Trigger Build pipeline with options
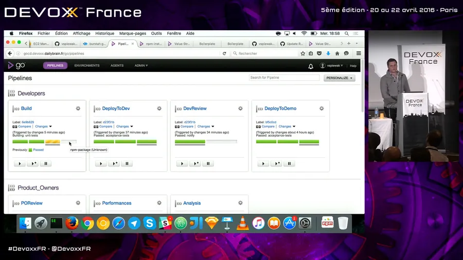Viewport: 463px width, 260px height. click(33, 163)
